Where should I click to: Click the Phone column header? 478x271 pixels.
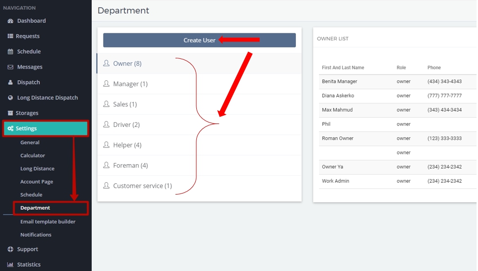[x=434, y=68]
